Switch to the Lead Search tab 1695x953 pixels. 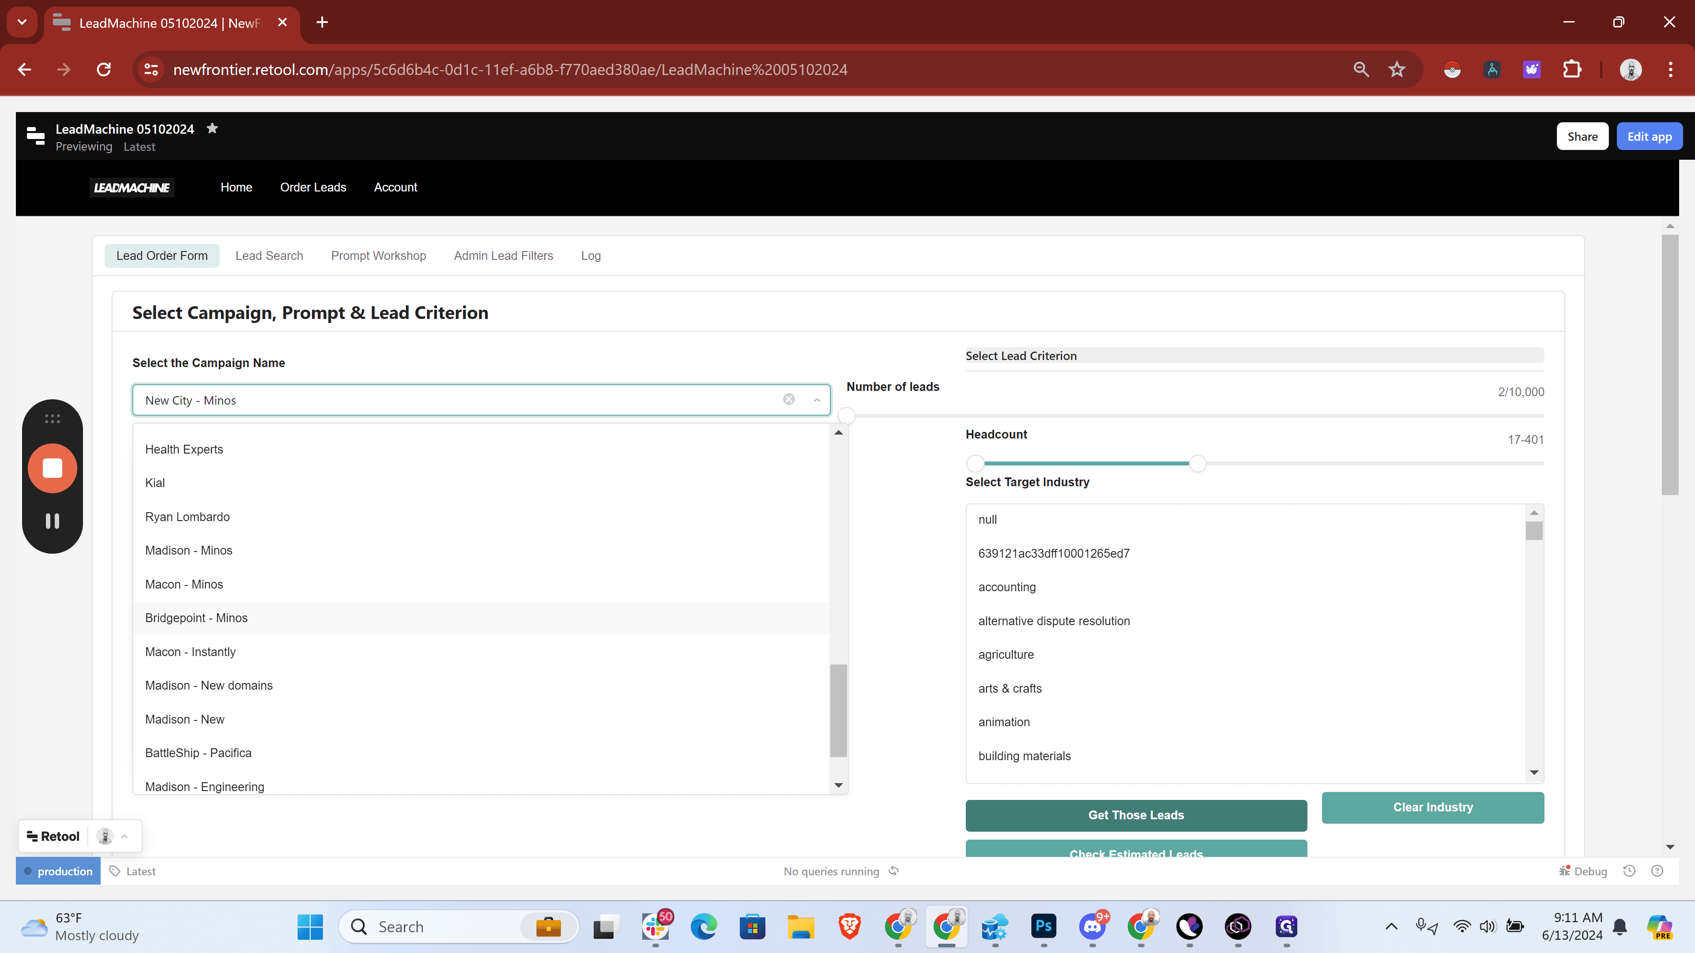[269, 256]
